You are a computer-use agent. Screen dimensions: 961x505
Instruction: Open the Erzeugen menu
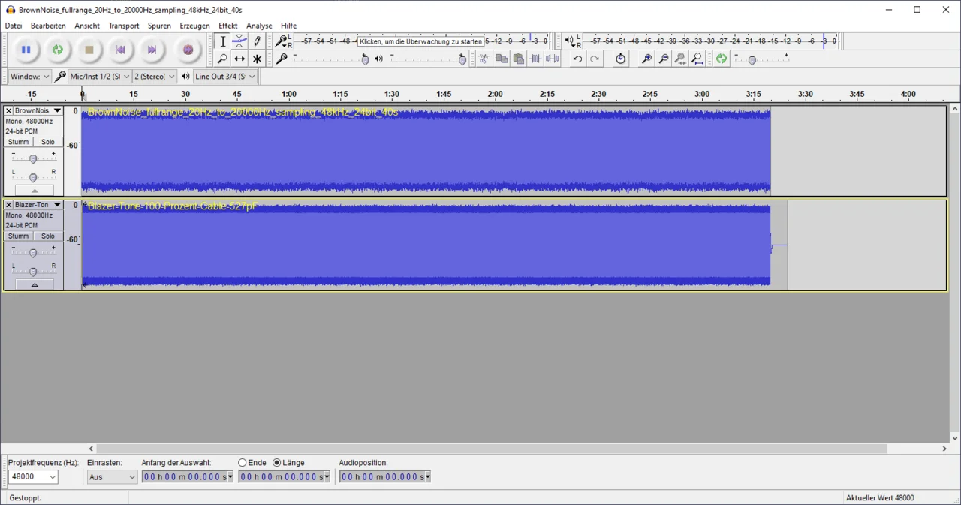pyautogui.click(x=194, y=26)
